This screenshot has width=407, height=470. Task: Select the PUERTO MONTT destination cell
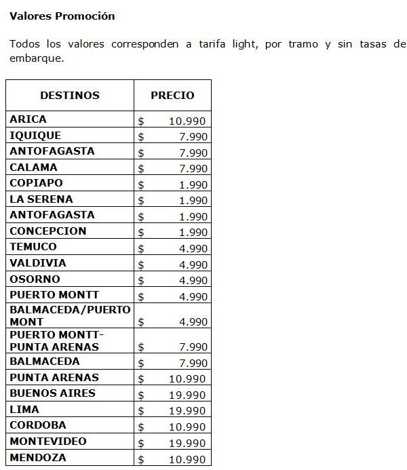[x=70, y=295]
